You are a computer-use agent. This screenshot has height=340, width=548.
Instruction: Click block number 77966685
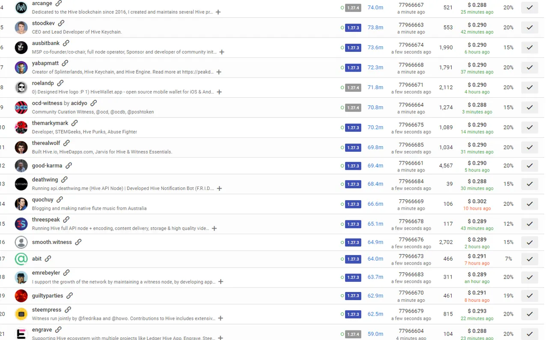coord(411,144)
